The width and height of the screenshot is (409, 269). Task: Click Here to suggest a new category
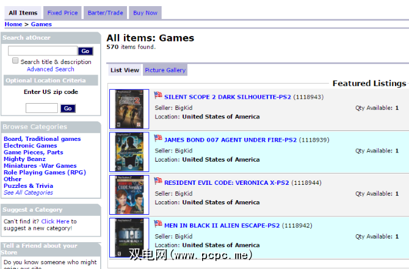pos(55,221)
